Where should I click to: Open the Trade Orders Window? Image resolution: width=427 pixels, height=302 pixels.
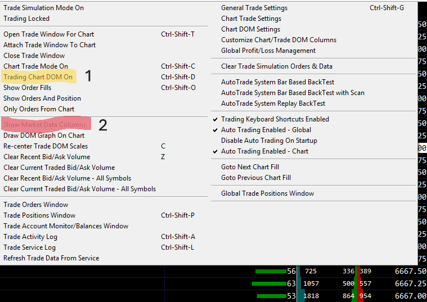pyautogui.click(x=35, y=205)
